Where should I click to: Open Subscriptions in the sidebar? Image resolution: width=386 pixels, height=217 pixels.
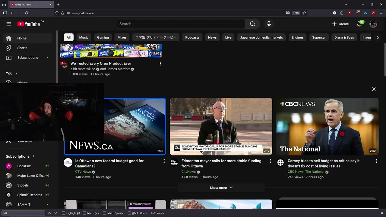coord(27,58)
